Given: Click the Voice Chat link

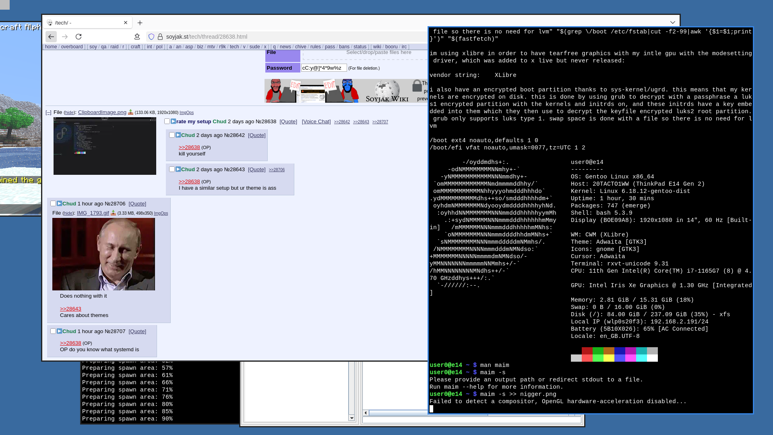Looking at the screenshot, I should [316, 121].
